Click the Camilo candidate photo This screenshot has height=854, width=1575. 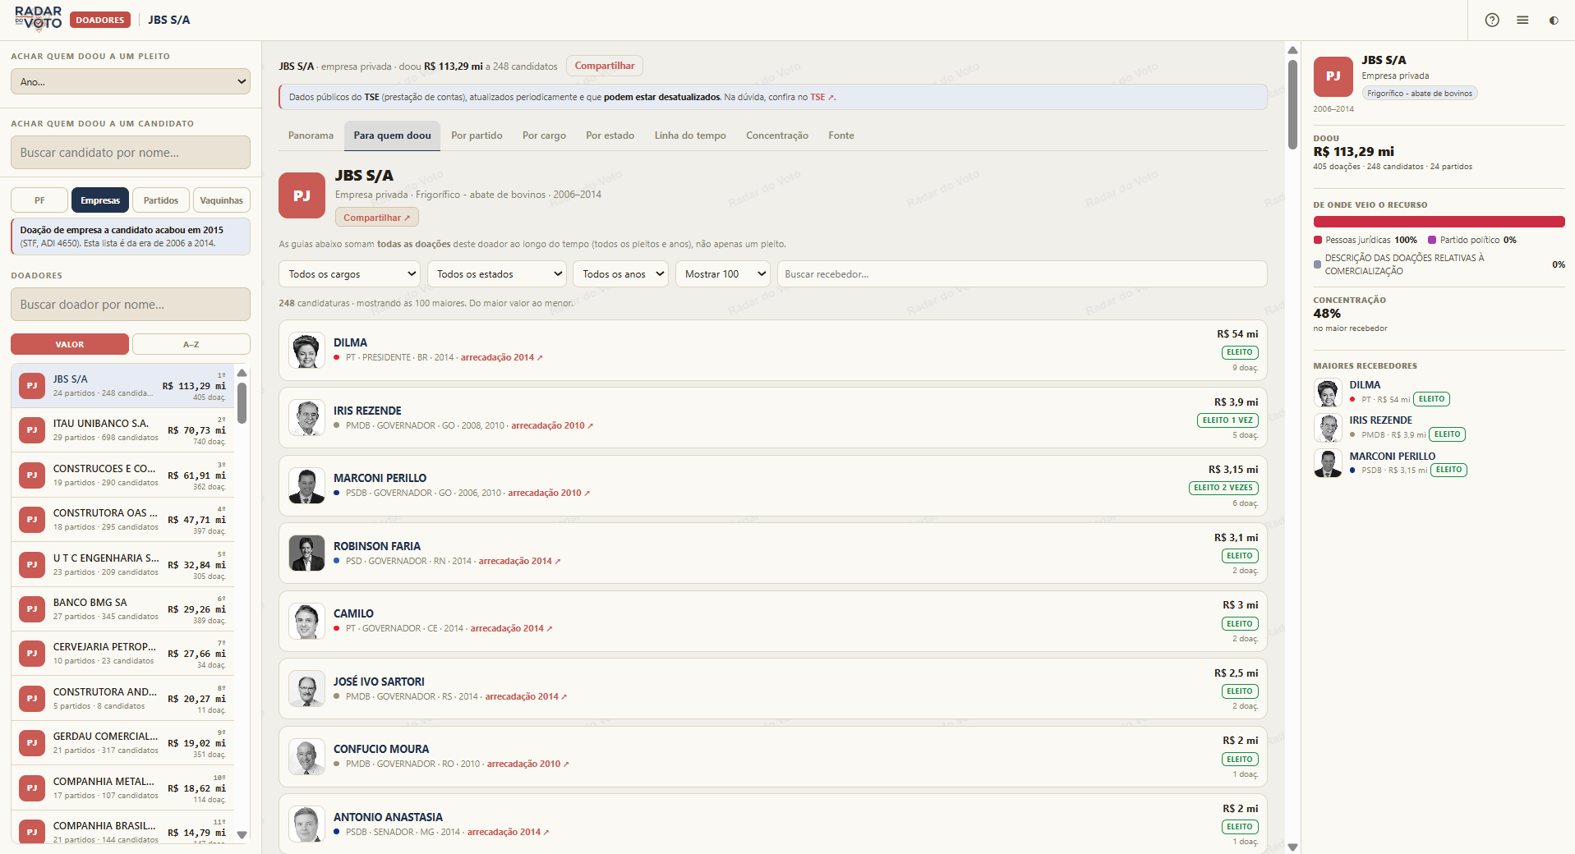point(306,622)
